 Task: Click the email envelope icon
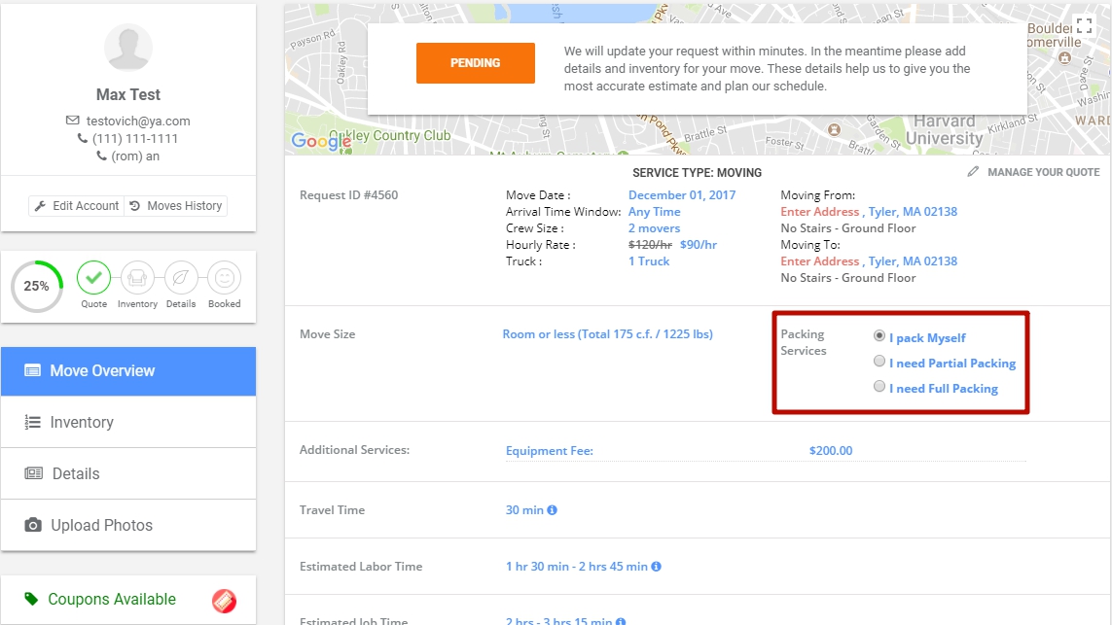click(x=72, y=121)
